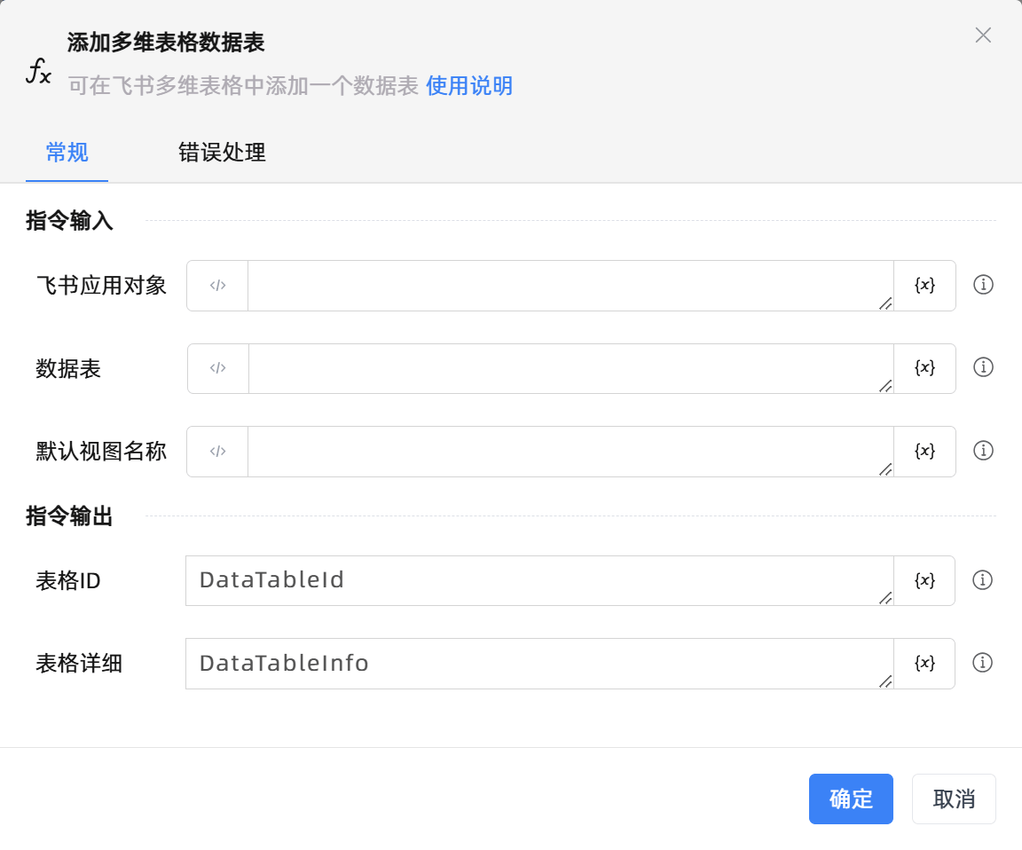1022x850 pixels.
Task: Click the dialog title 添加多维表格数据表
Action: [166, 43]
